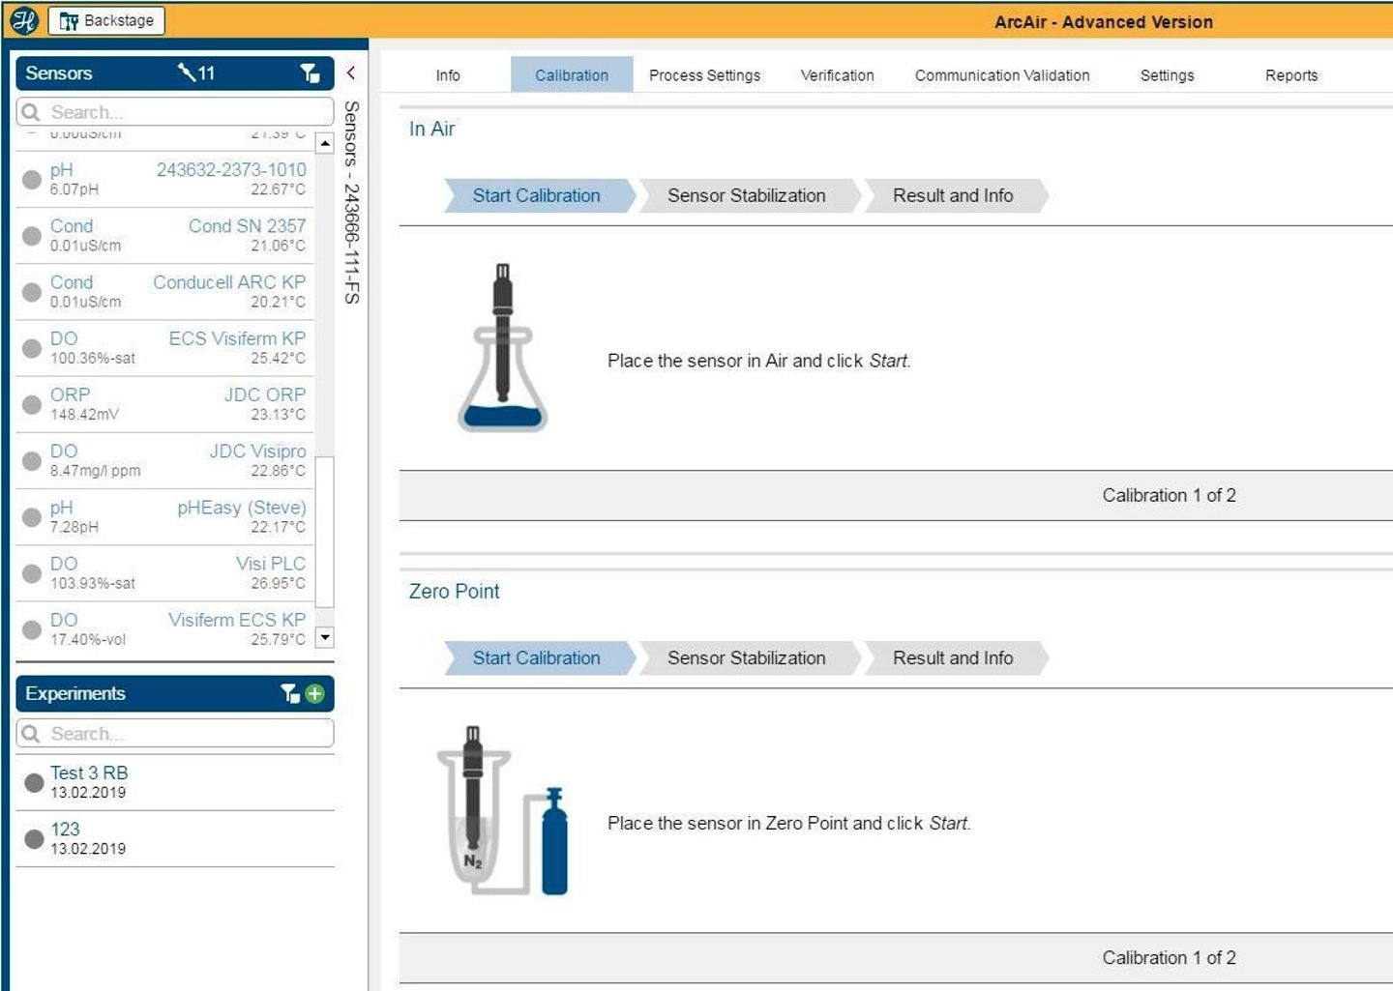Select the pHEasy (Steve) sensor
This screenshot has width=1393, height=991.
[165, 516]
